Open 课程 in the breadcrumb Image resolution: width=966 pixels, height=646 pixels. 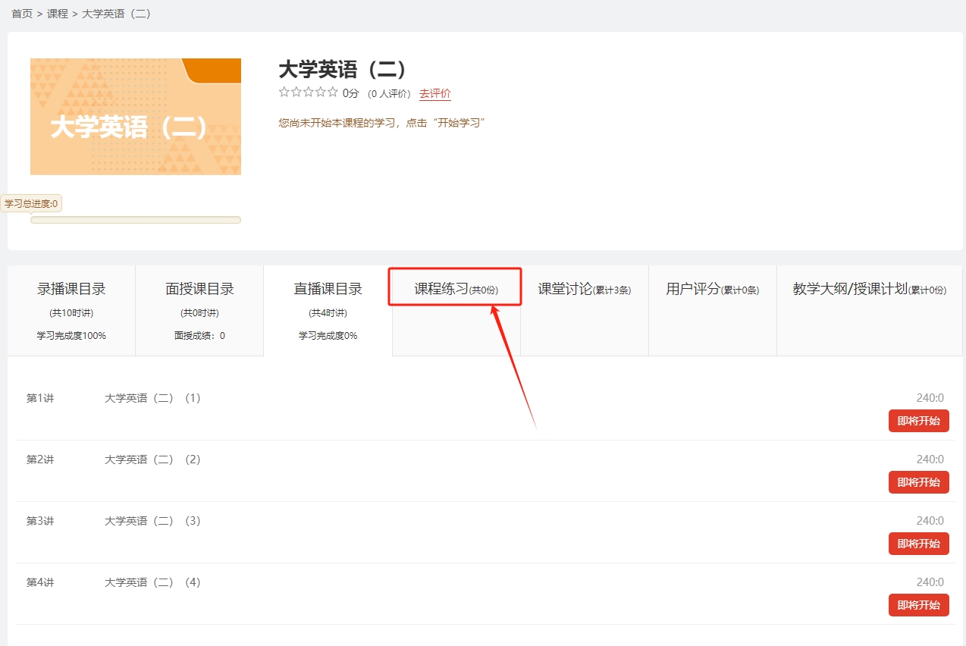coord(58,14)
